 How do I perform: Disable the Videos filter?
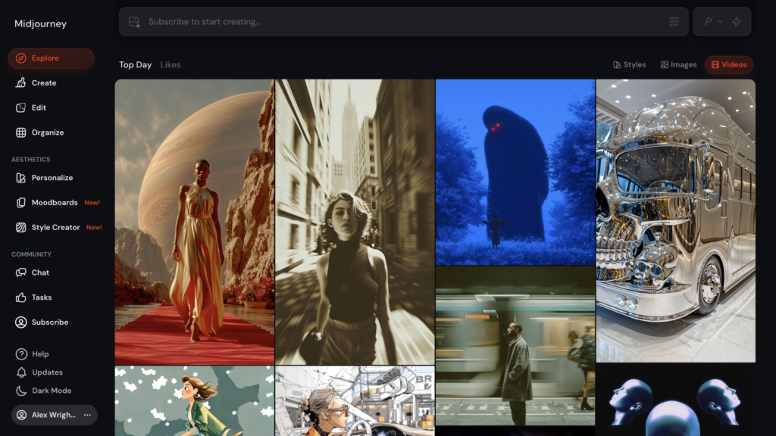pyautogui.click(x=728, y=64)
